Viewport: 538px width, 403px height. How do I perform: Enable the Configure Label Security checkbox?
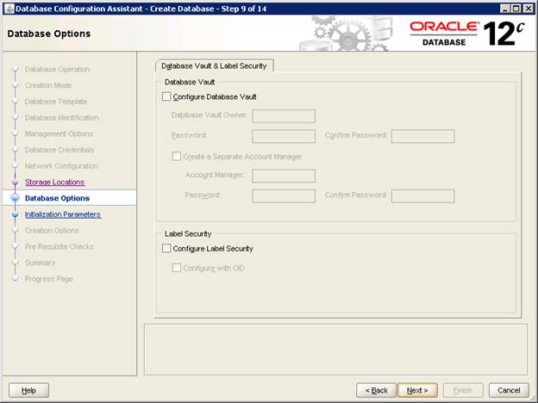[167, 249]
